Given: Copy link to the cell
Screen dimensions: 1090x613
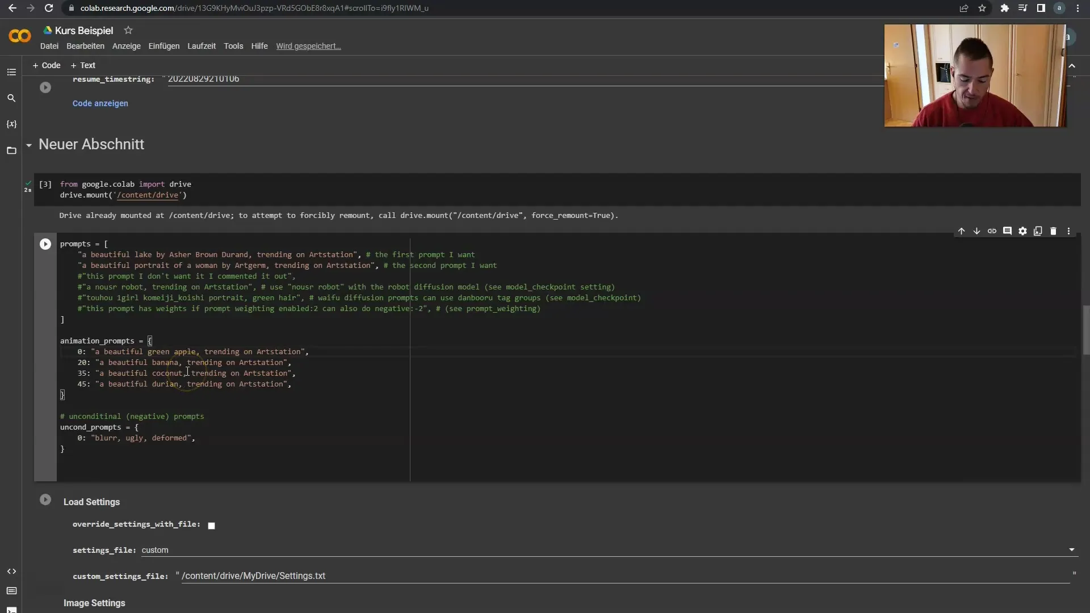Looking at the screenshot, I should [992, 231].
